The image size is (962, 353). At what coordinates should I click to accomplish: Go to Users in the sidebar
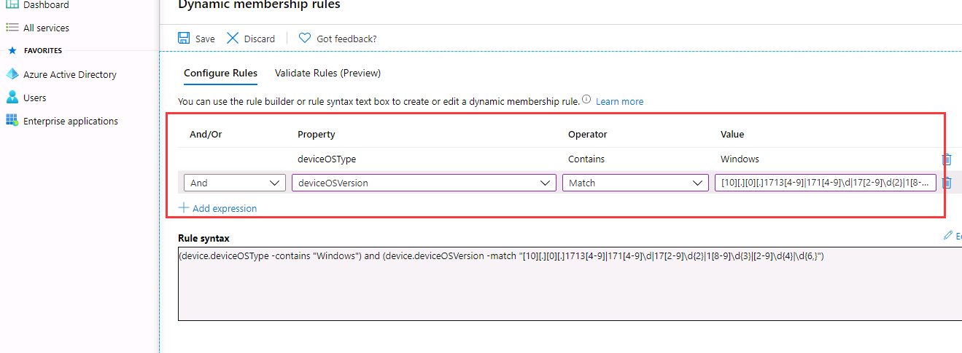pos(34,98)
